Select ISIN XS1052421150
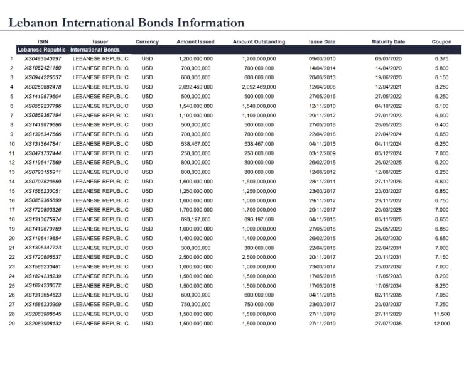464x382 pixels. tap(43, 68)
